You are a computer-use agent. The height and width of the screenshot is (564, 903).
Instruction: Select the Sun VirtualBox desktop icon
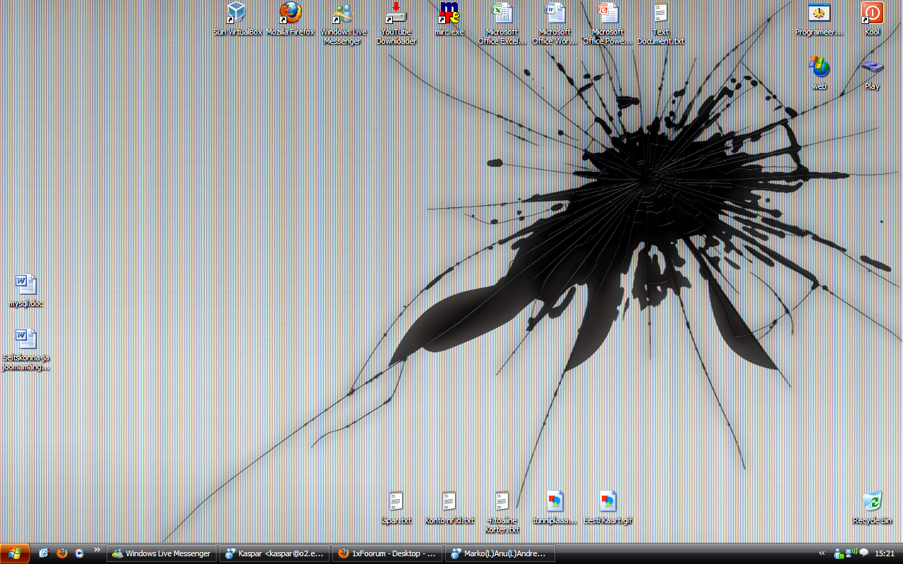(x=237, y=13)
